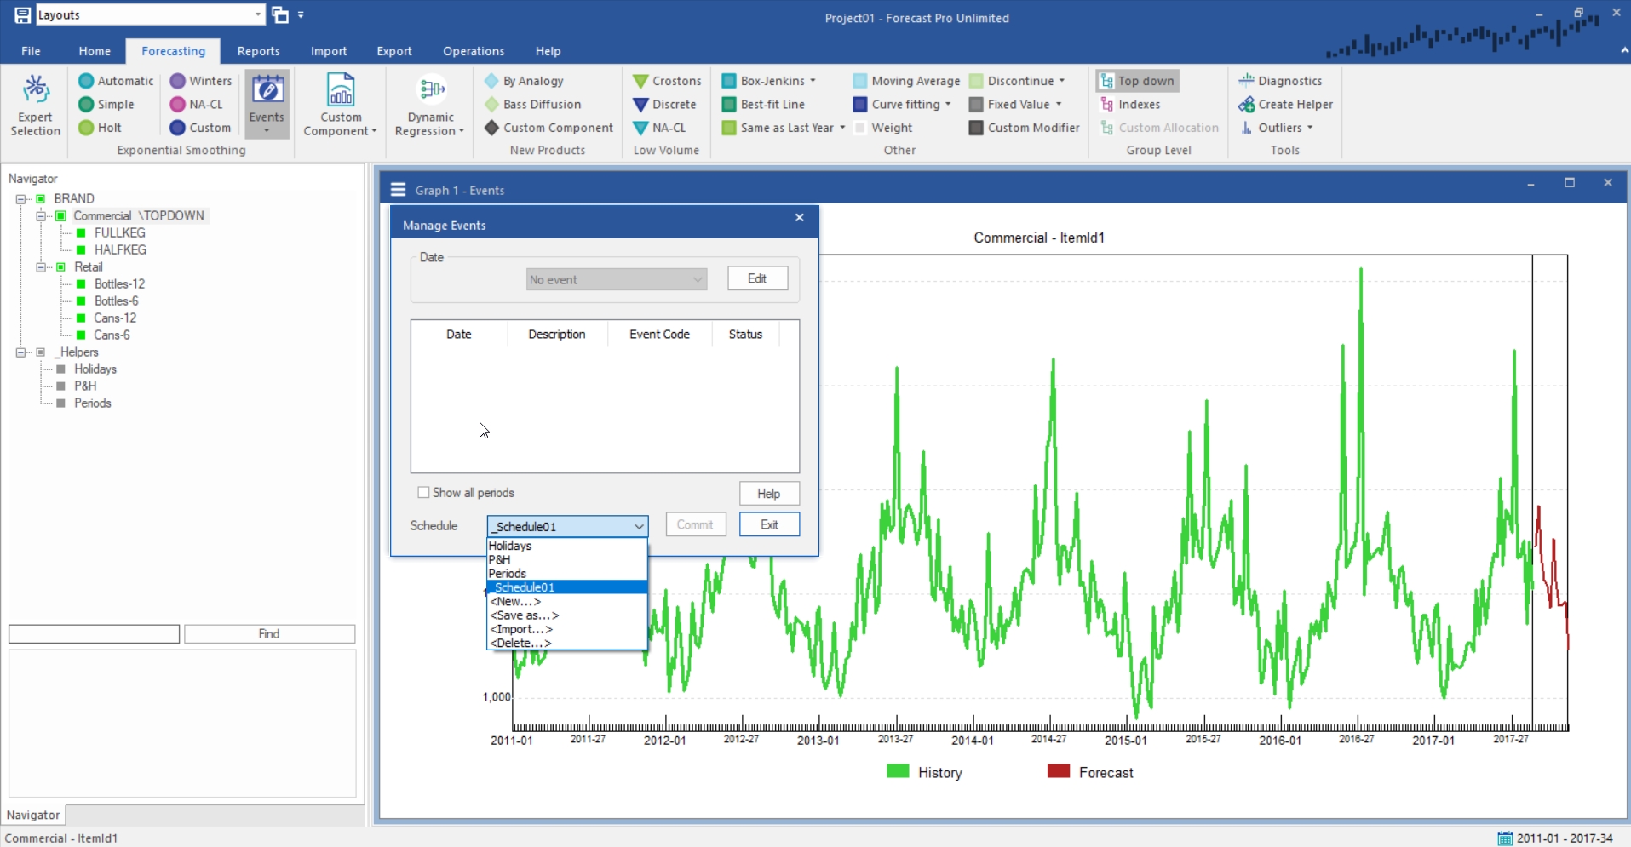This screenshot has height=847, width=1631.
Task: Collapse the Schedule dropdown arrow
Action: click(x=639, y=526)
